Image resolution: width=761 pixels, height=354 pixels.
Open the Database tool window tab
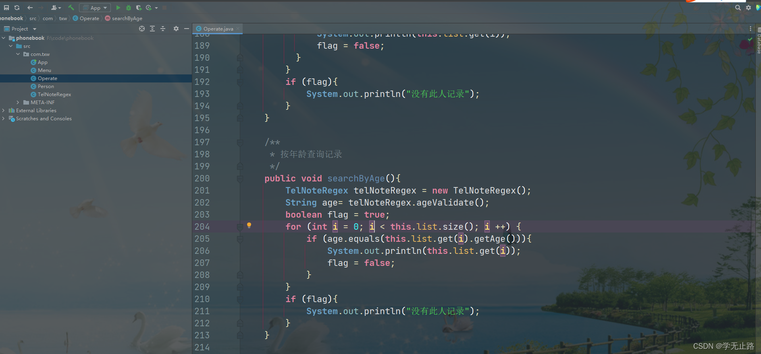758,41
